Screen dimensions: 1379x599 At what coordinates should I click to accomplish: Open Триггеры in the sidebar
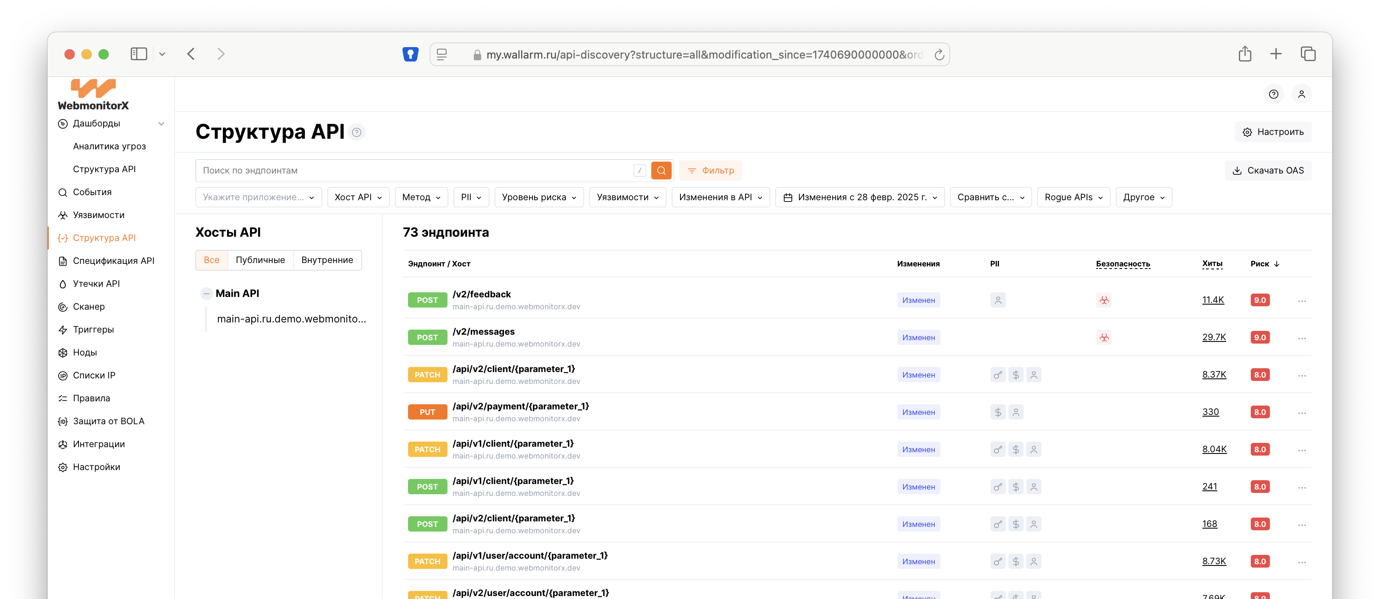[x=93, y=330]
